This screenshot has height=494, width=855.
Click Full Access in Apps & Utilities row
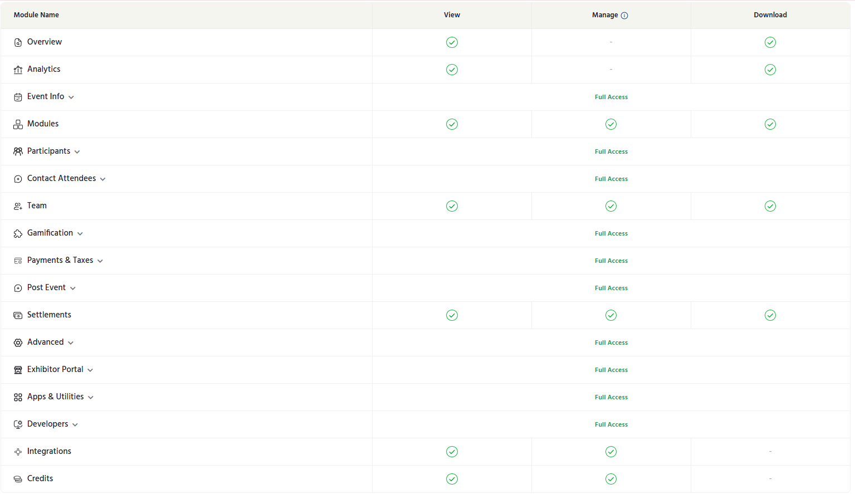tap(611, 397)
